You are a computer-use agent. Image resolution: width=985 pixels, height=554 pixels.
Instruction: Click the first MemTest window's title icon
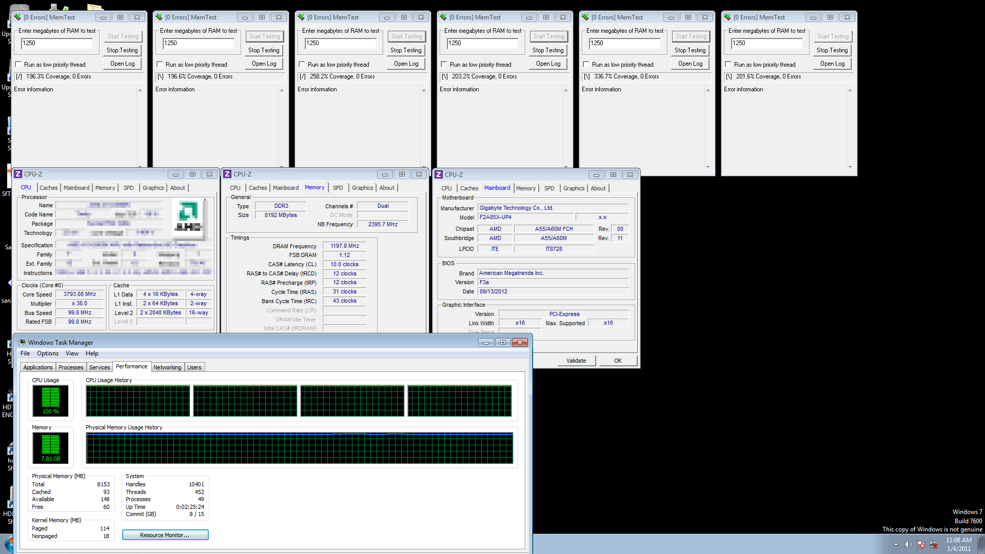(x=17, y=17)
